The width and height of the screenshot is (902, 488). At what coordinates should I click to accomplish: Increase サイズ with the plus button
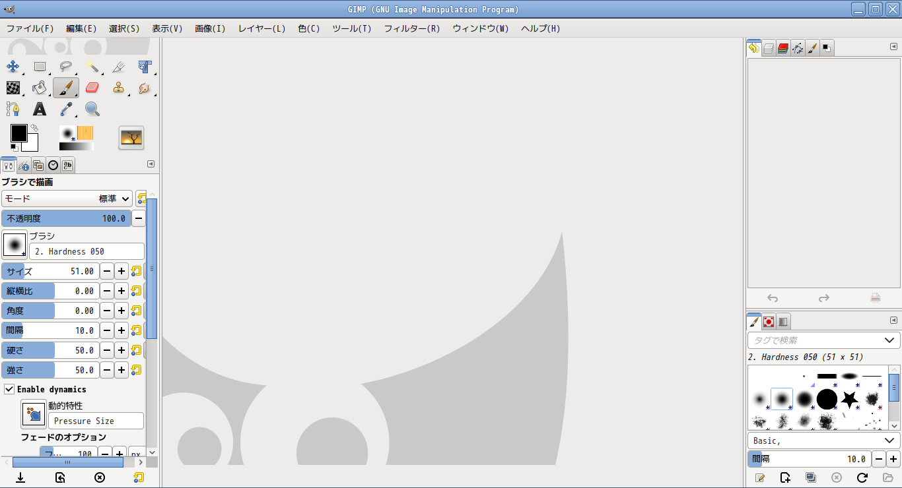pos(121,271)
